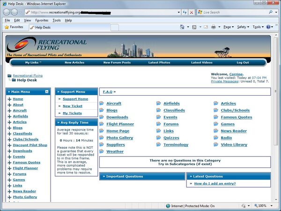Click the red Stop loading icon
Screen dimensions: 281x211
[x=192, y=12]
